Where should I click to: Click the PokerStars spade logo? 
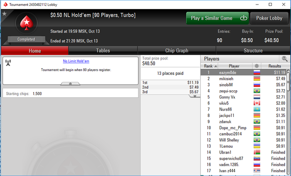27,23
